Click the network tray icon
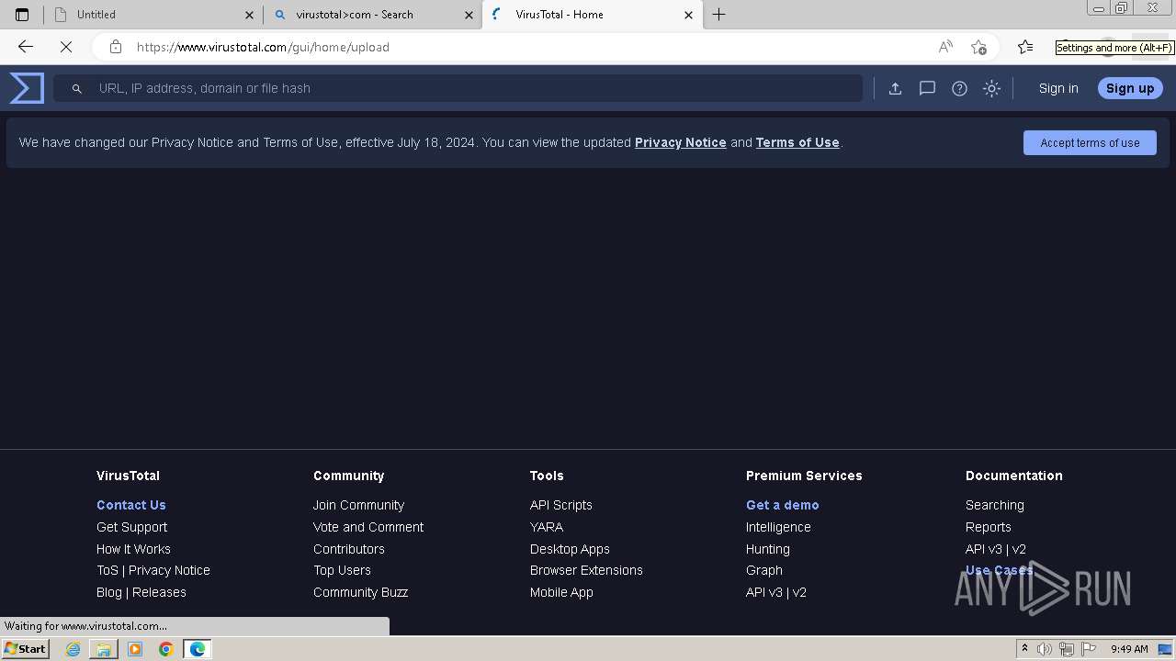The height and width of the screenshot is (661, 1176). pos(1067,649)
